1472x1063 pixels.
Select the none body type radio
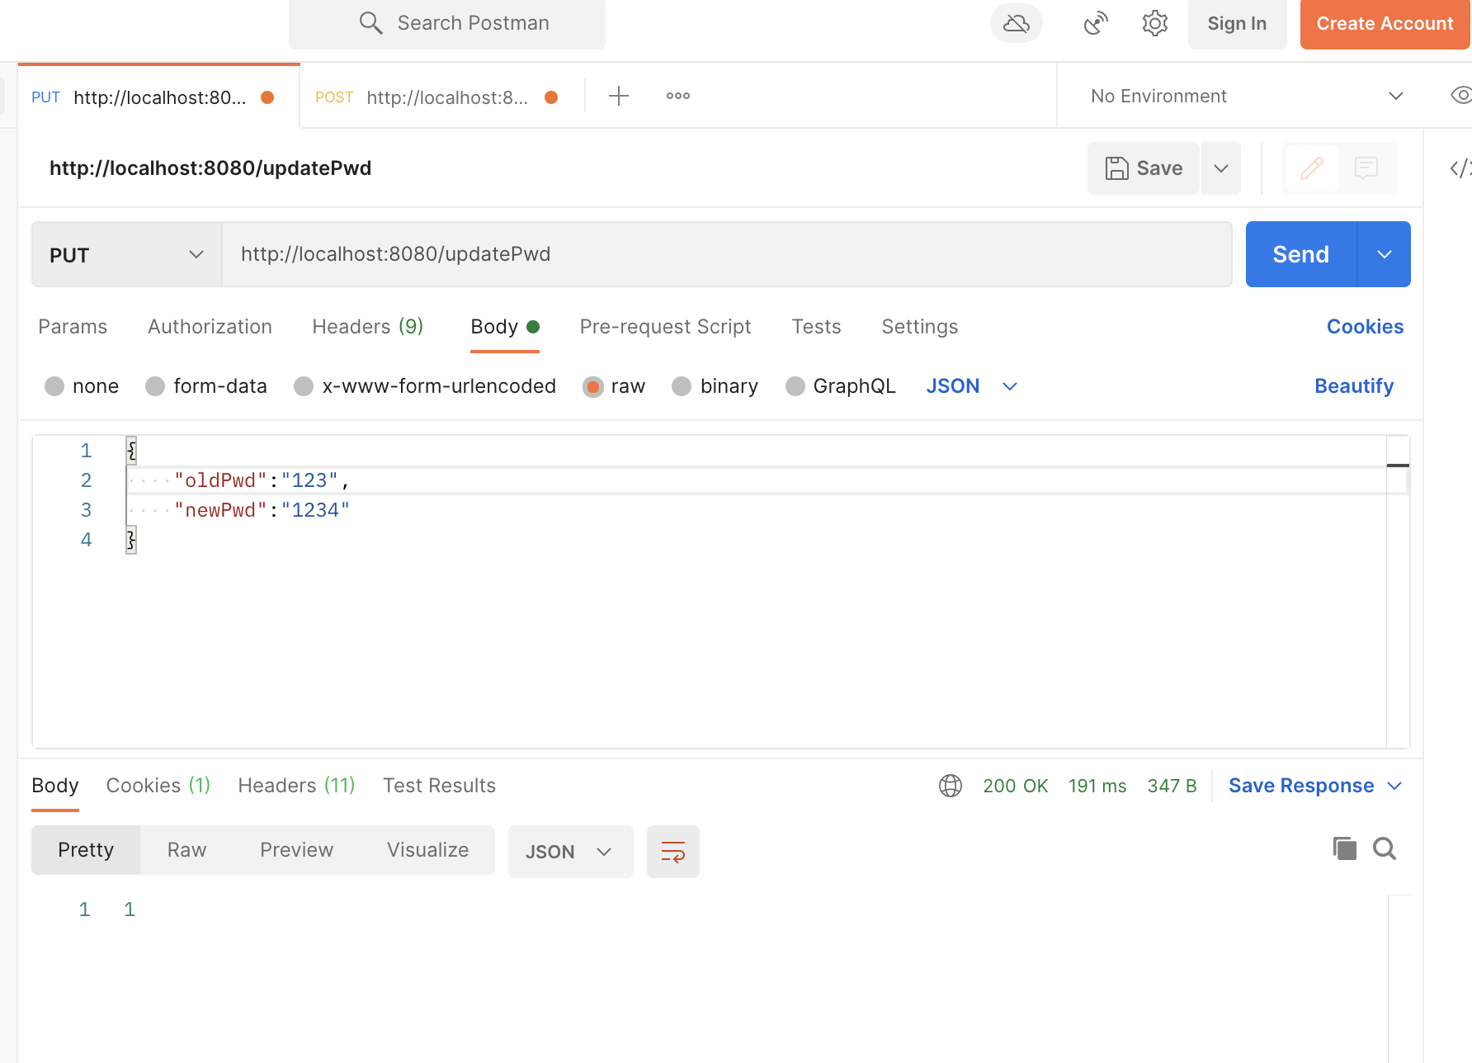[54, 386]
